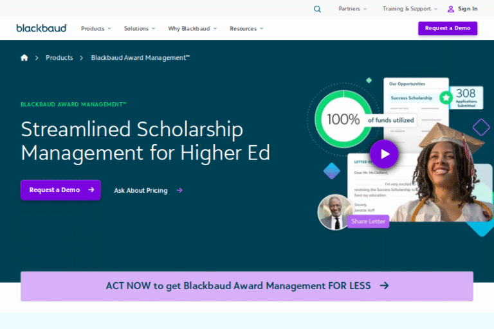Open the Ask About Pricing link

[141, 190]
